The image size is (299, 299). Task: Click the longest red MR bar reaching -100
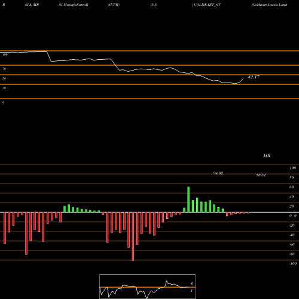(x=133, y=236)
